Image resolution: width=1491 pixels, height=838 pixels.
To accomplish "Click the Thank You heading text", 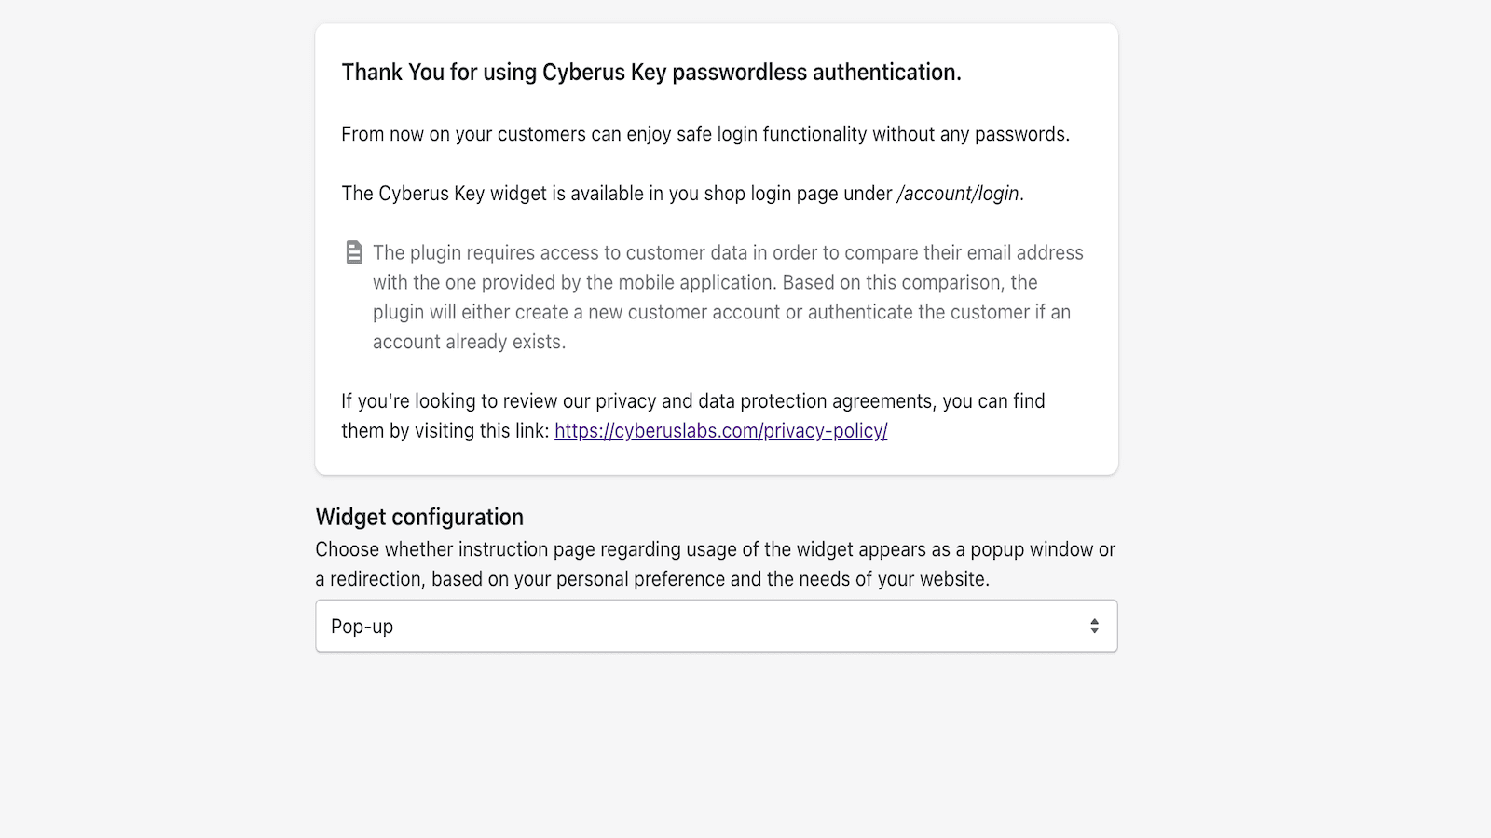I will point(650,71).
